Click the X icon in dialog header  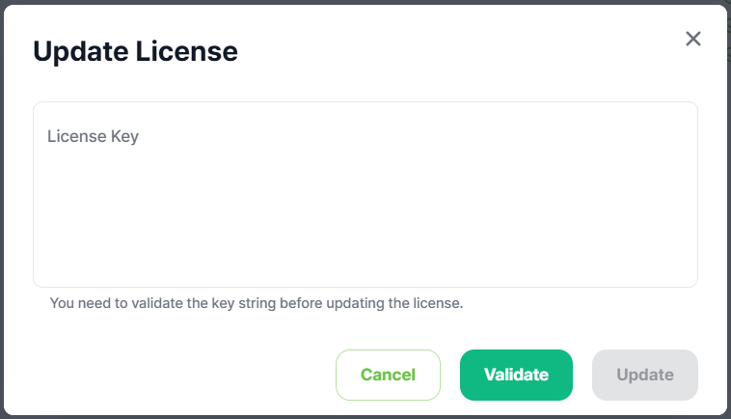click(x=692, y=39)
